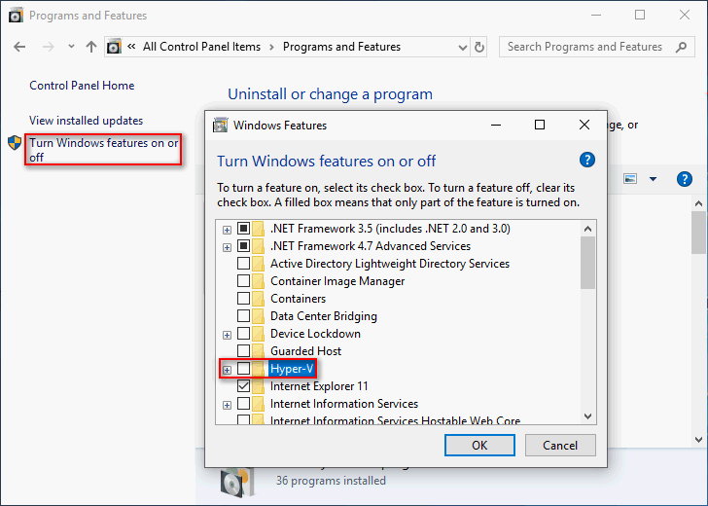The width and height of the screenshot is (708, 506).
Task: Click the help icon in Programs and Features toolbar
Action: pos(685,179)
